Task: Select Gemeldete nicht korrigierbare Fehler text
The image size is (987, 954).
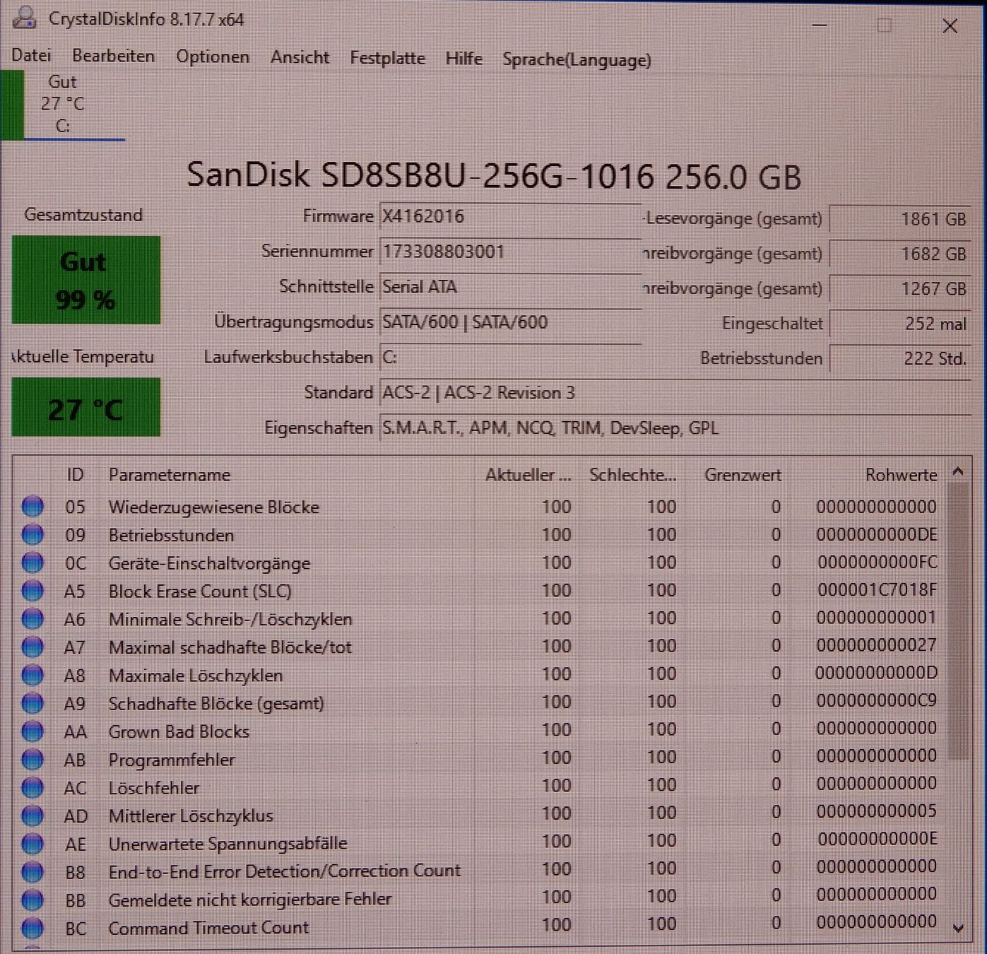Action: click(249, 900)
